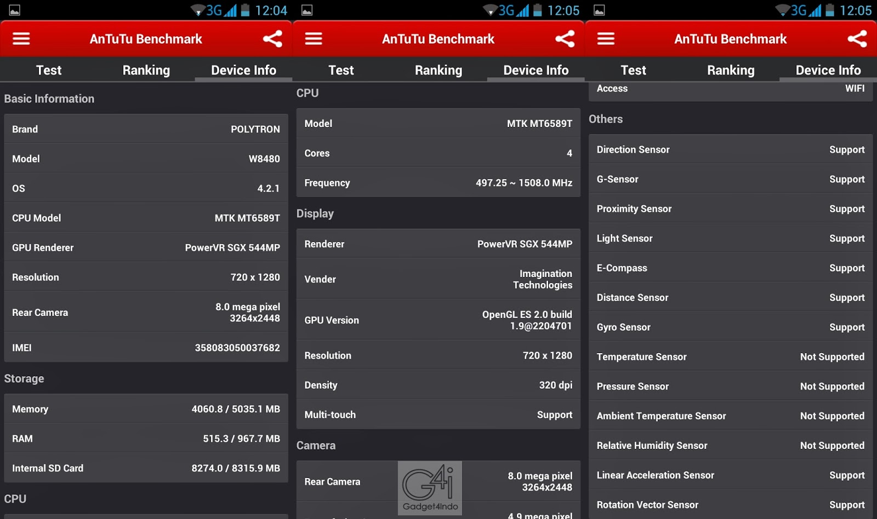Select the G-Sensor row
The height and width of the screenshot is (519, 877).
731,179
